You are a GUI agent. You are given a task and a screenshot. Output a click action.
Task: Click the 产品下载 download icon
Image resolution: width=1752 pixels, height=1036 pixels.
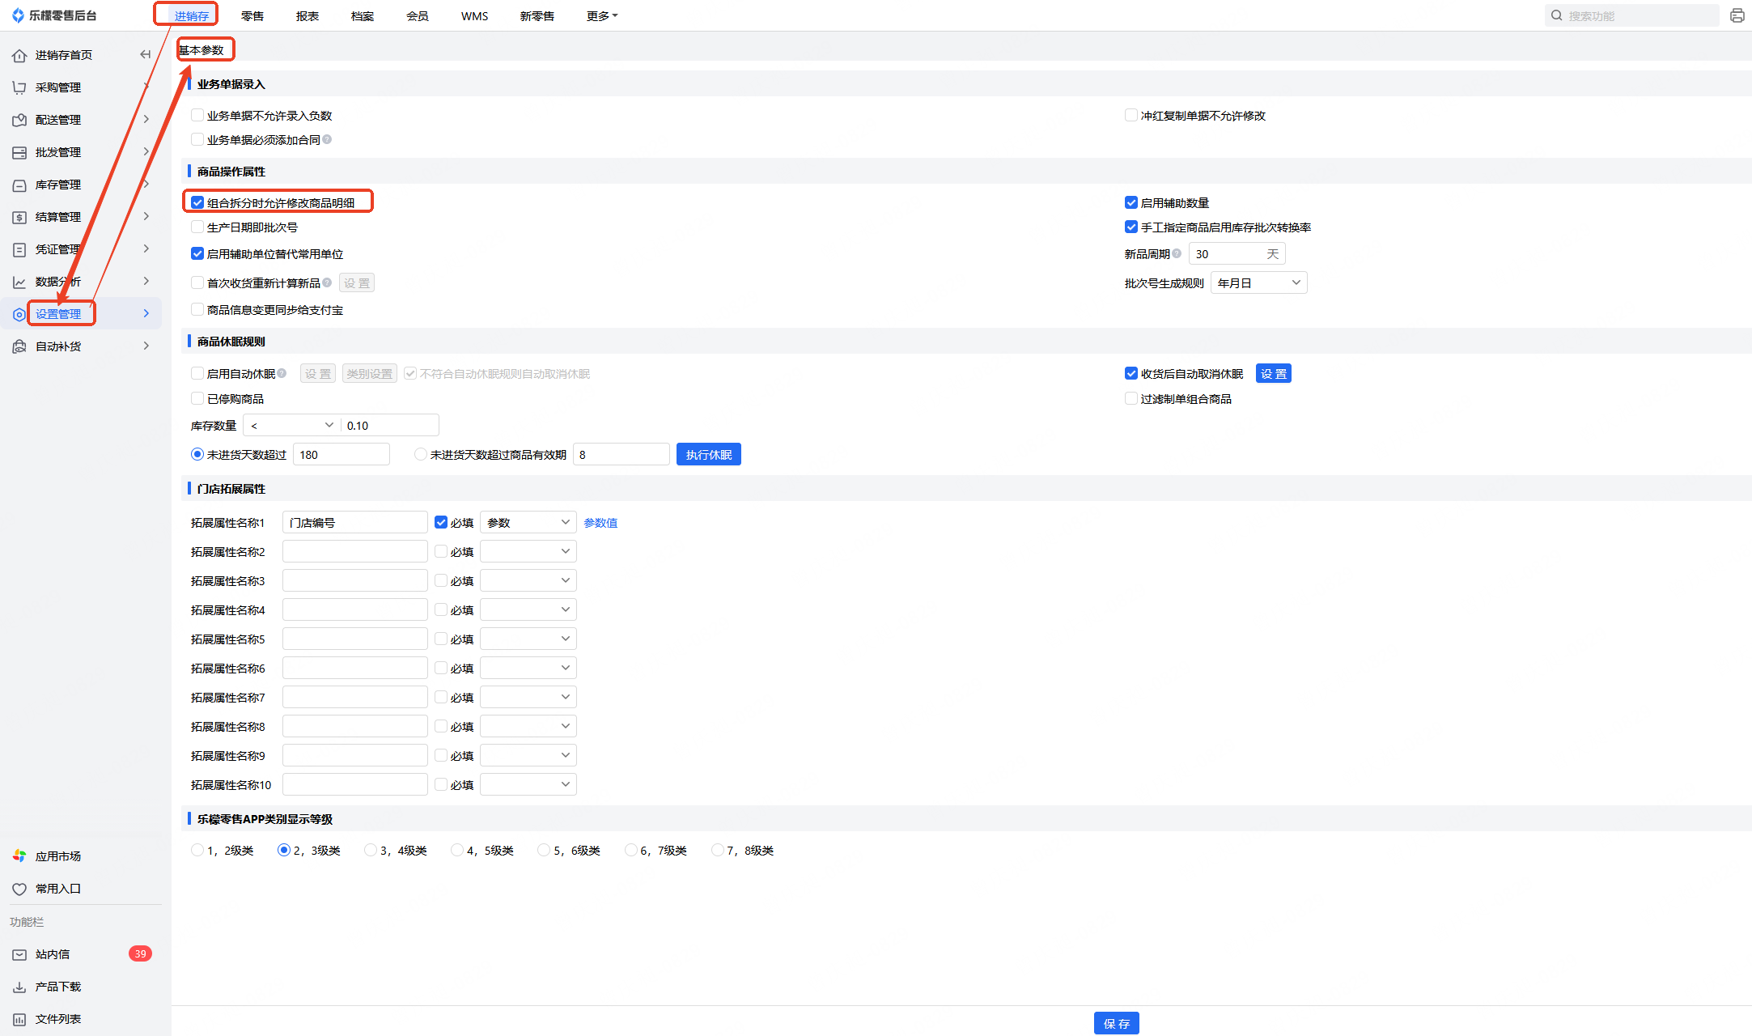tap(19, 987)
